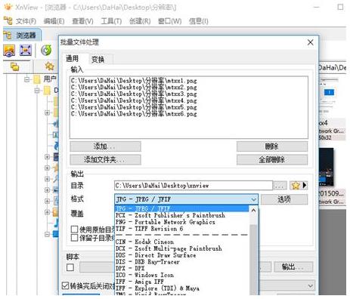Click the 添加文件夹... button

tap(105, 159)
